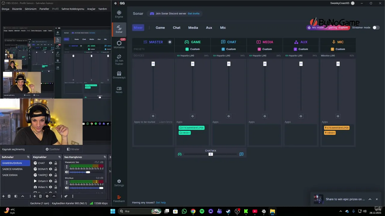Add a new scene in OBS Sahneler
The width and height of the screenshot is (385, 216).
(4, 196)
